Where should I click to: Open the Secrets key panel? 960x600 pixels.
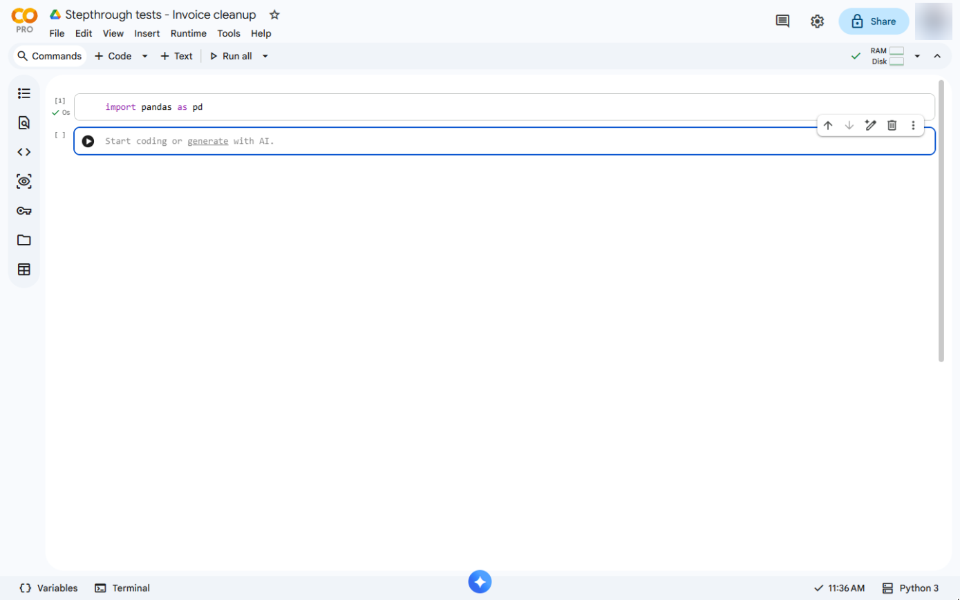pos(24,211)
